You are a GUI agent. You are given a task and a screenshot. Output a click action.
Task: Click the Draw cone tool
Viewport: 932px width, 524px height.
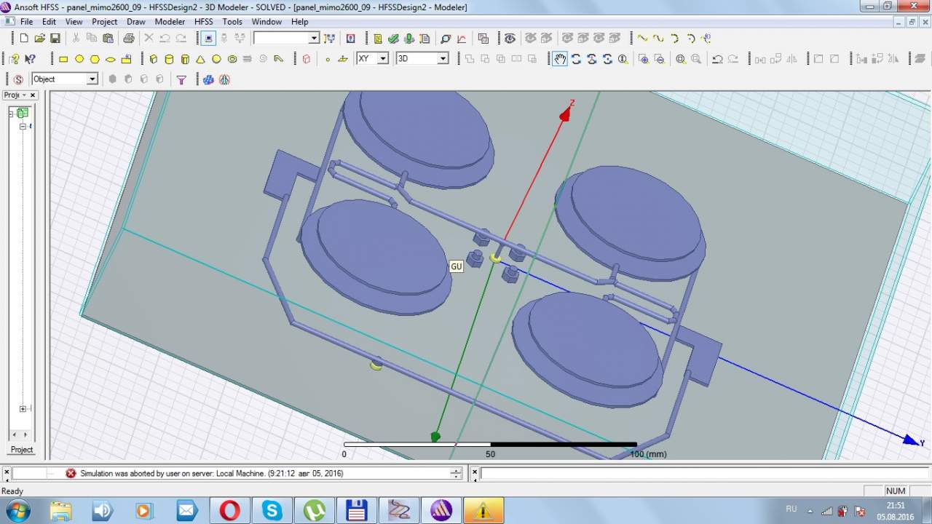(200, 59)
